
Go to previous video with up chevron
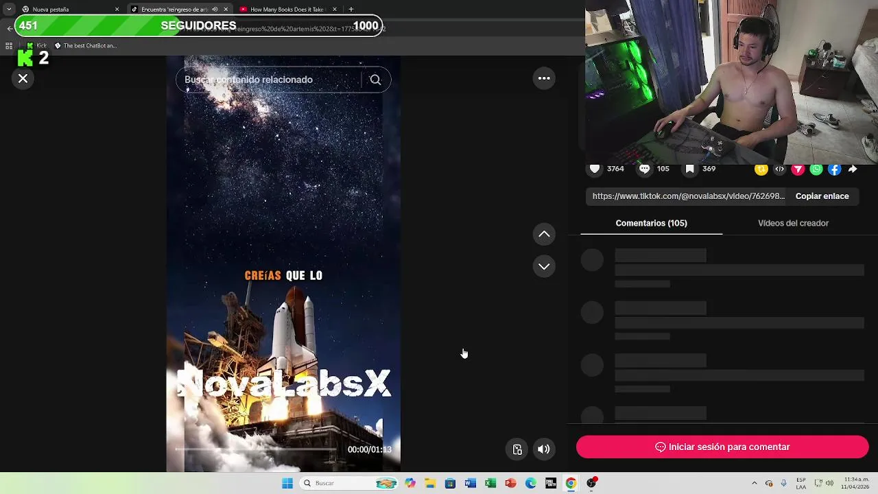(x=544, y=235)
